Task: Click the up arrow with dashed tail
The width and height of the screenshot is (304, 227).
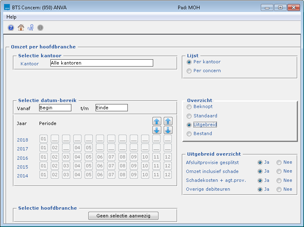Action: click(x=168, y=121)
